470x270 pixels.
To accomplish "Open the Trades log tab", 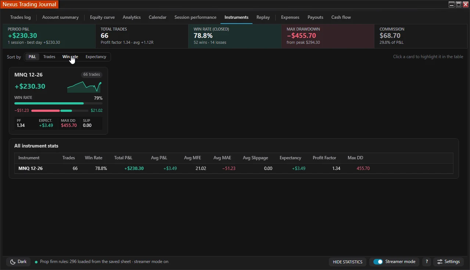I will tap(21, 17).
